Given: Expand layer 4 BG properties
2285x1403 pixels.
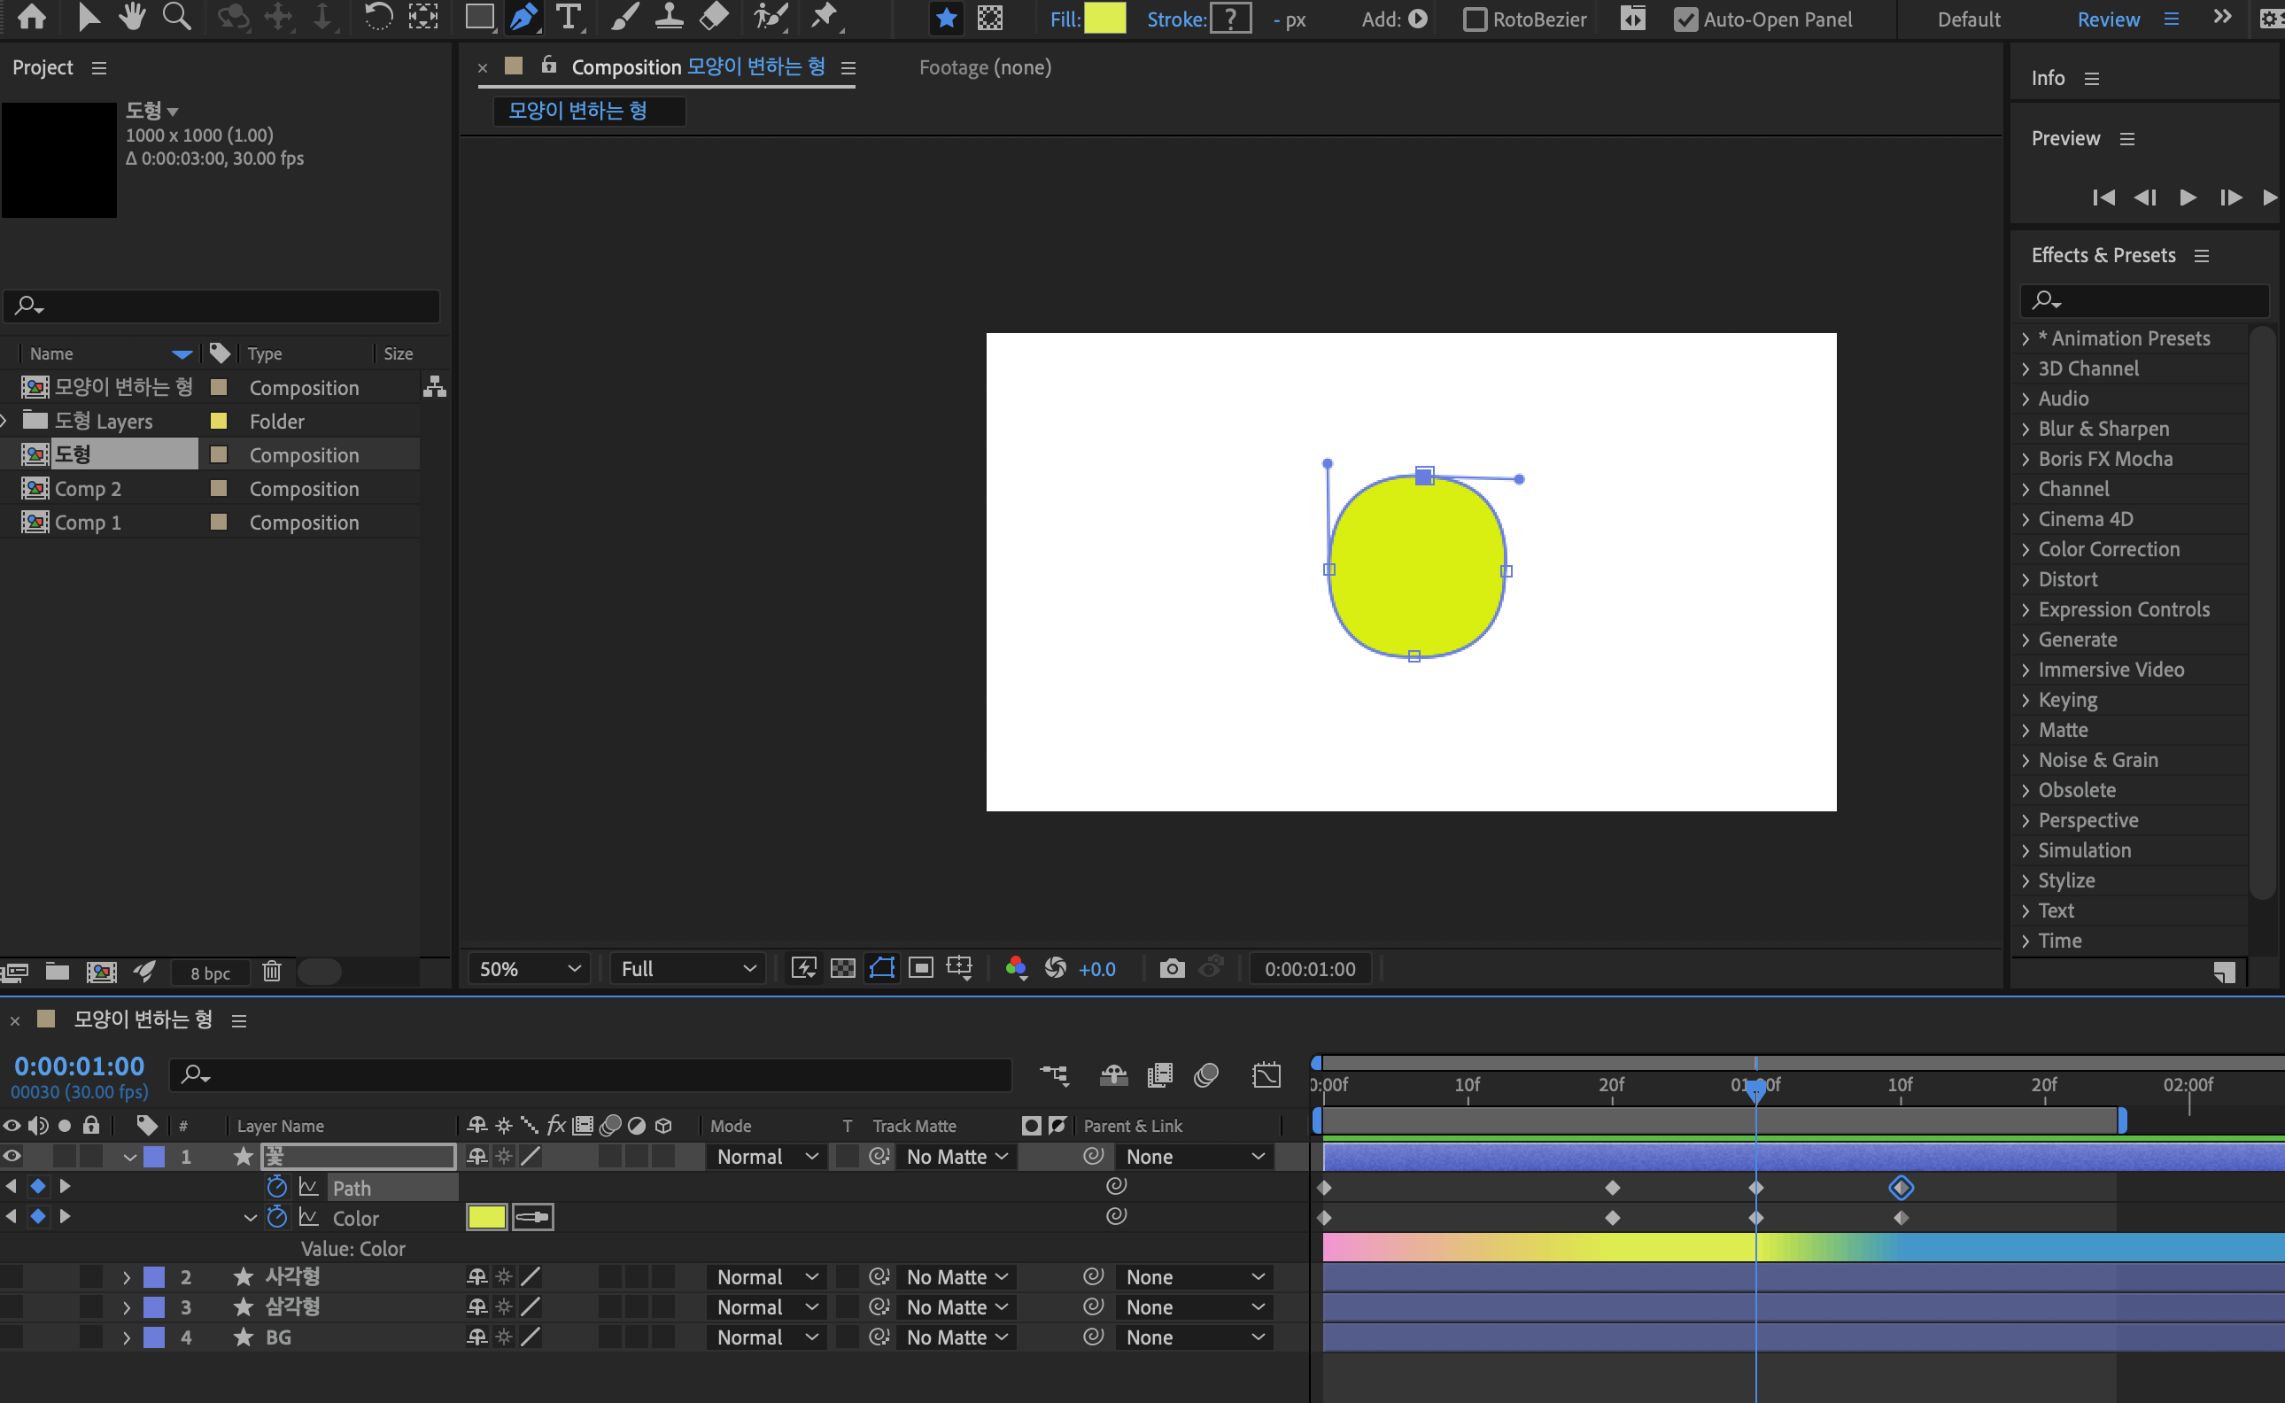Looking at the screenshot, I should point(128,1337).
